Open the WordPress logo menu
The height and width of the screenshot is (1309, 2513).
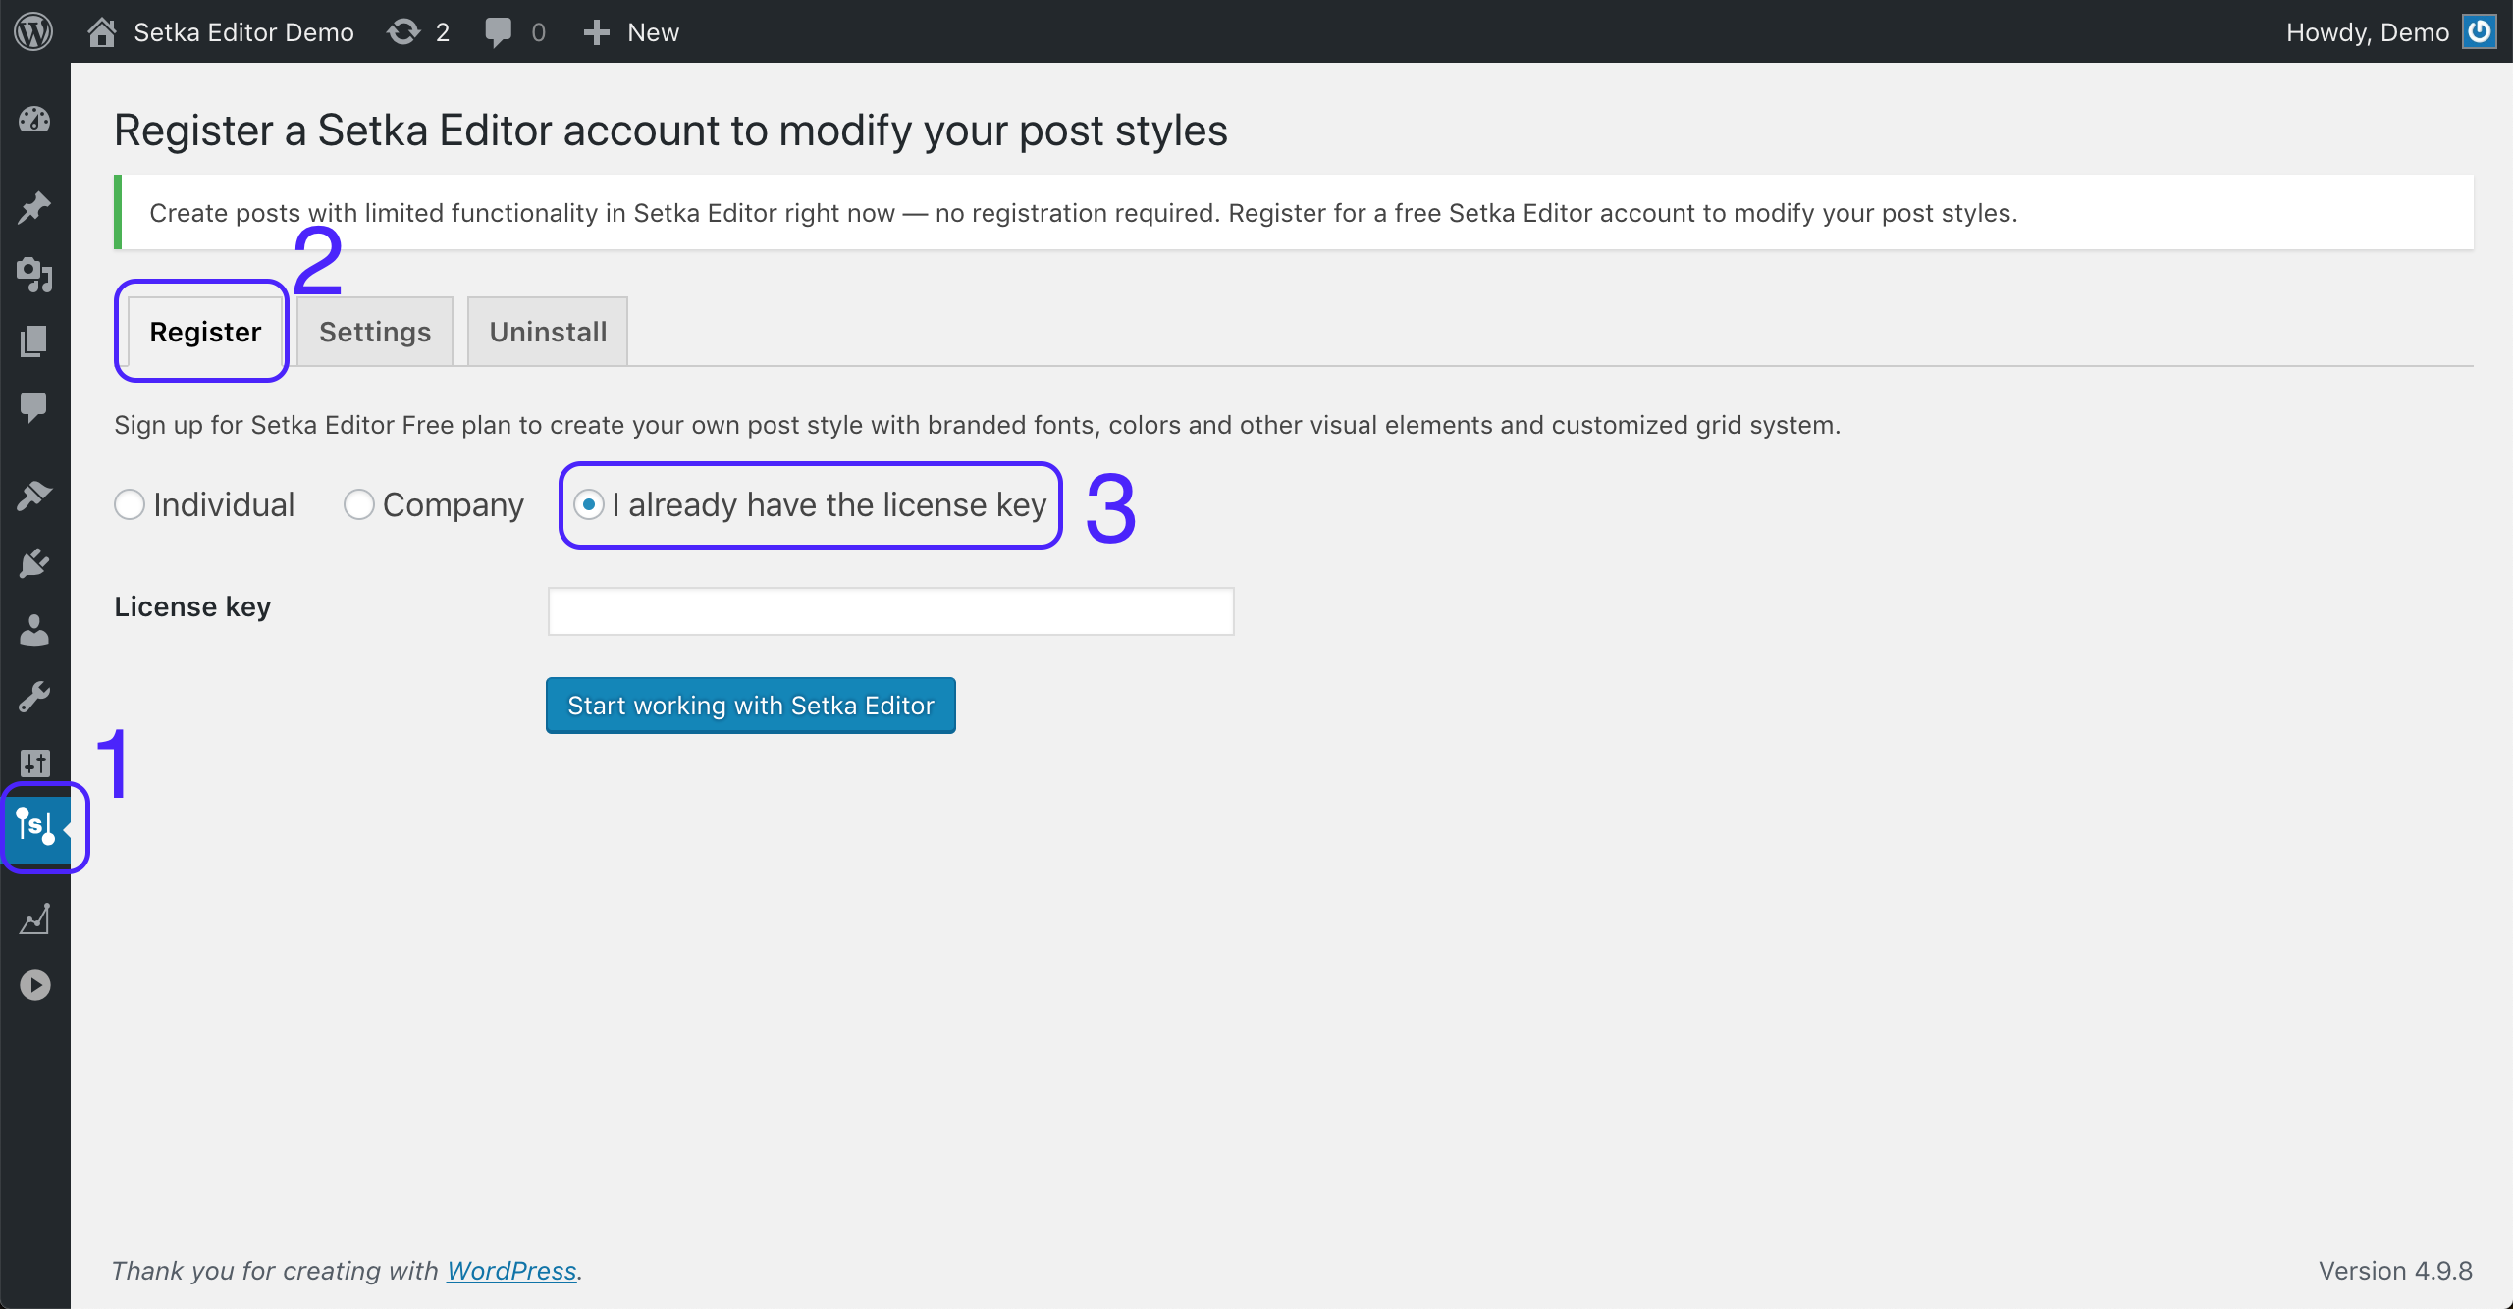[33, 31]
